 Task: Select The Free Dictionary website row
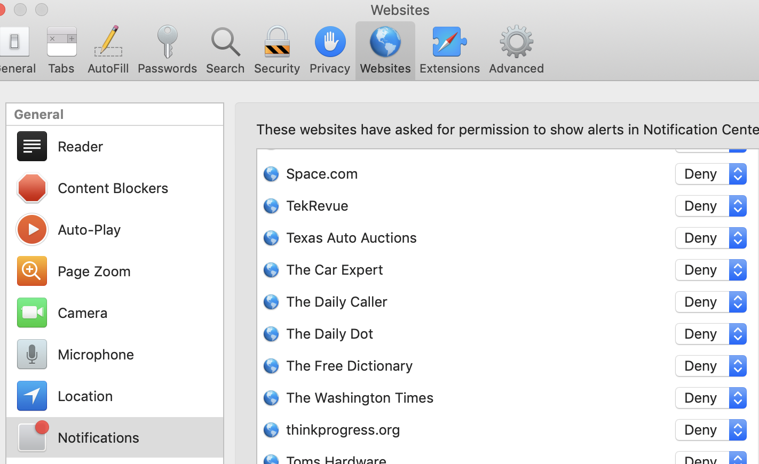click(x=508, y=366)
